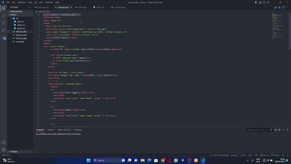Click the editor minimap code overview
The width and height of the screenshot is (291, 164).
pyautogui.click(x=280, y=26)
